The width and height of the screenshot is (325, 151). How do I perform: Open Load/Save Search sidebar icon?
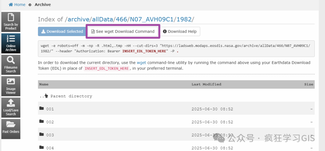pos(11,107)
